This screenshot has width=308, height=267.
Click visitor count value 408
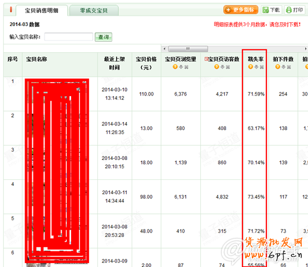click(x=222, y=128)
